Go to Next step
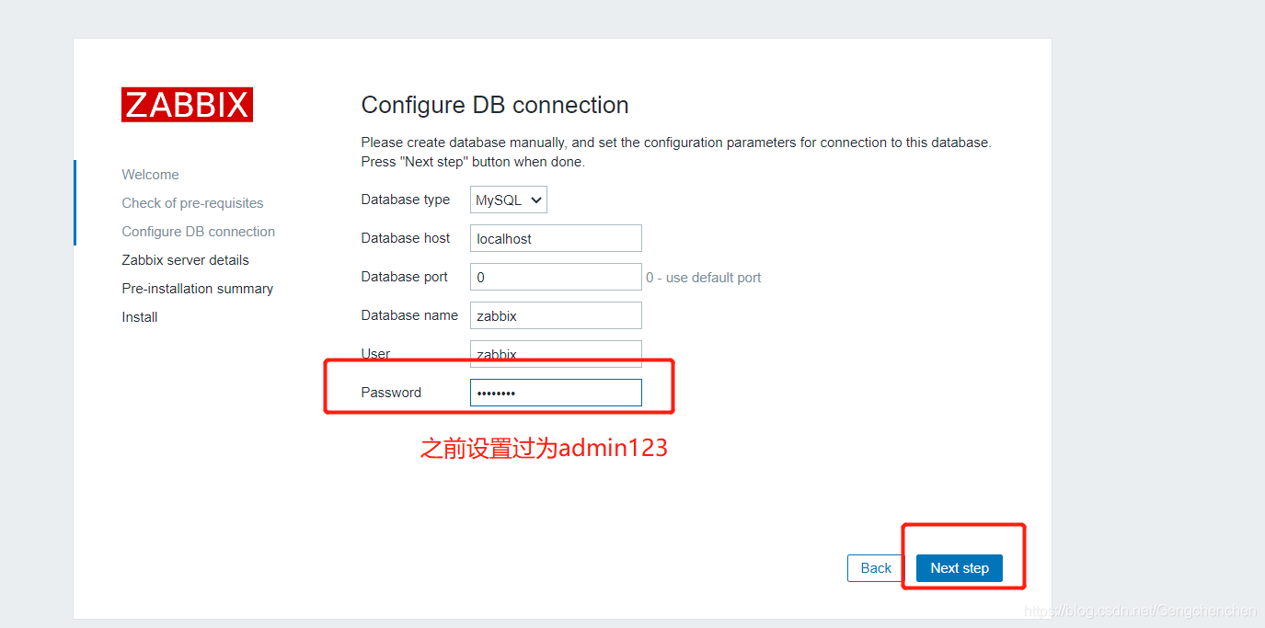The height and width of the screenshot is (628, 1265). point(960,568)
